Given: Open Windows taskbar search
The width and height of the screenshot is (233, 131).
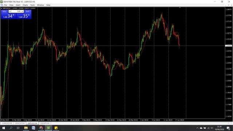Looking at the screenshot, I should [11, 128].
